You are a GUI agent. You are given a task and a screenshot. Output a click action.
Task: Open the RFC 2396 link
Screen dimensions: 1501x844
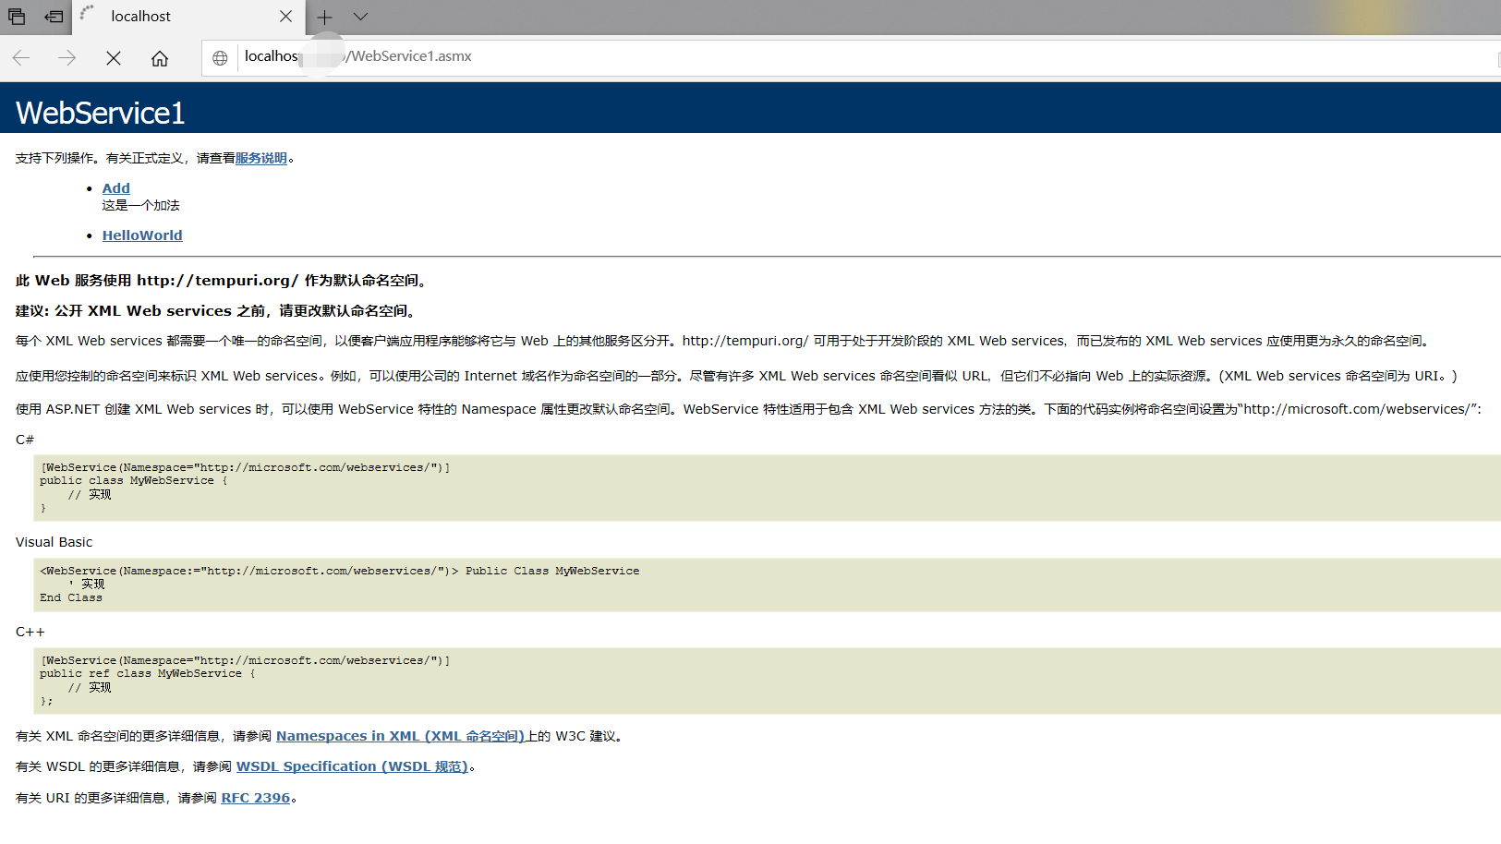(x=256, y=798)
